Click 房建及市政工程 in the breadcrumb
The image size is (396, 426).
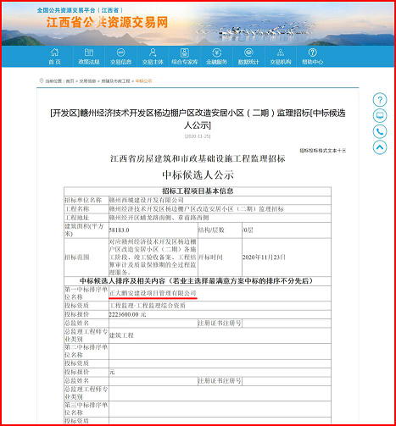tap(115, 81)
